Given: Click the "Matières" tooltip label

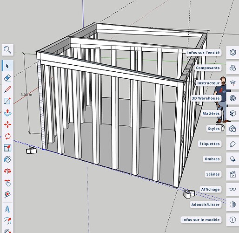Looking at the screenshot, I should click(x=211, y=113).
